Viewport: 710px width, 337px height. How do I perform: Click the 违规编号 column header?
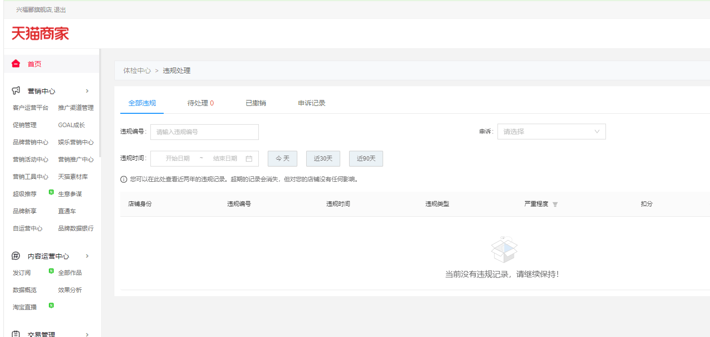pos(239,204)
